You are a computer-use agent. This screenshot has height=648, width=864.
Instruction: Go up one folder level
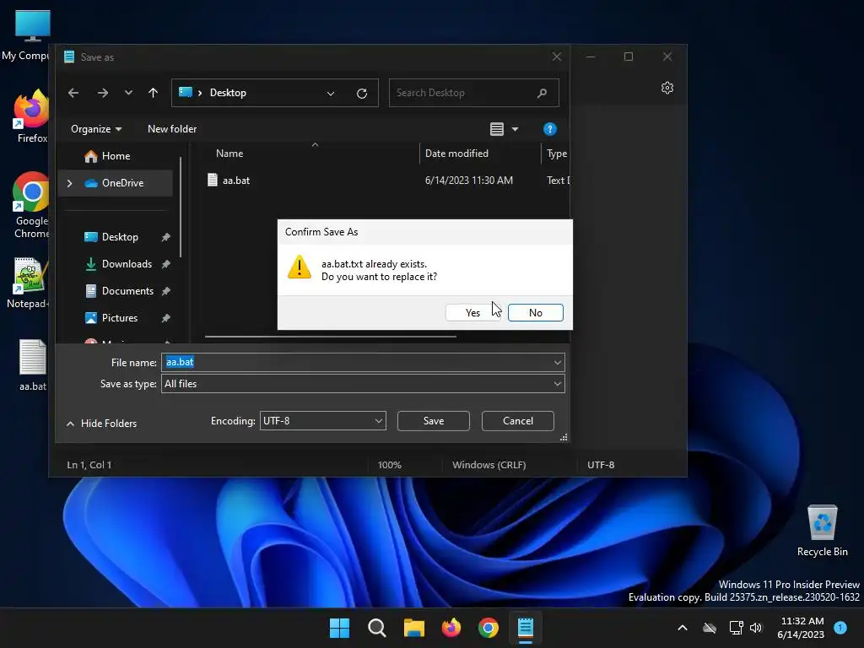point(154,93)
